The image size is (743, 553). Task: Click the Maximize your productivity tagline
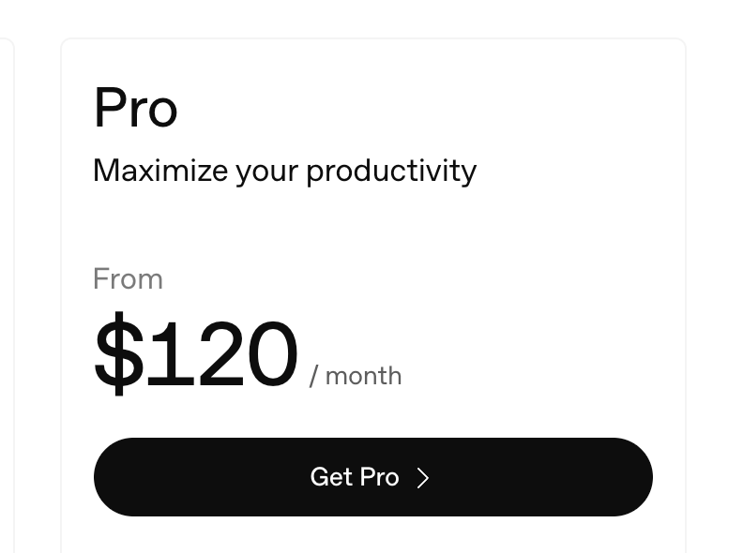click(285, 171)
